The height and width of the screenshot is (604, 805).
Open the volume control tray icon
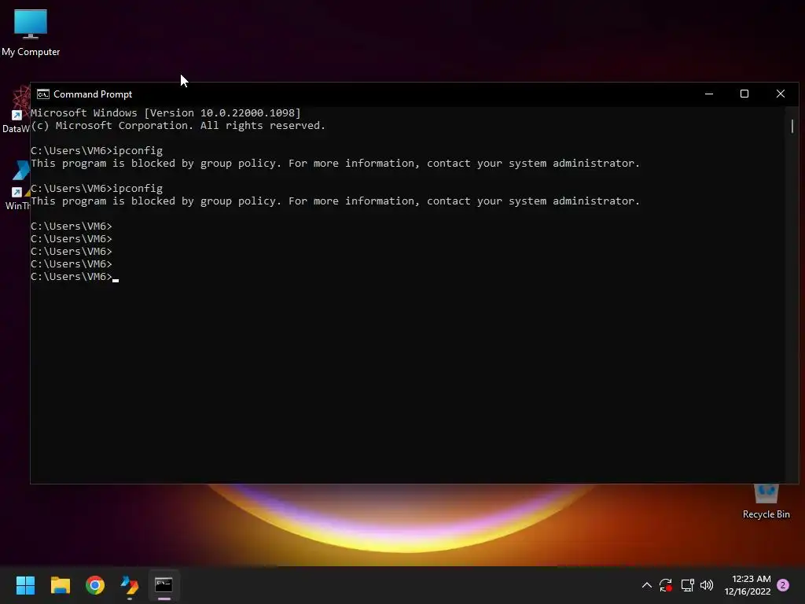707,585
